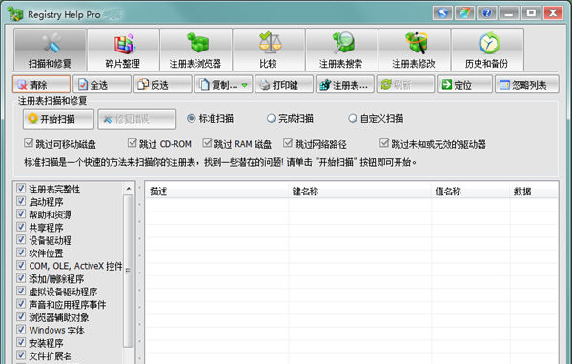Click the 清除 toolbar button
The width and height of the screenshot is (572, 364).
(42, 85)
